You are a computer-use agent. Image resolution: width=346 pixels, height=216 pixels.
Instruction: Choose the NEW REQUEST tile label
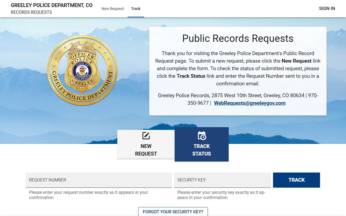pos(146,150)
